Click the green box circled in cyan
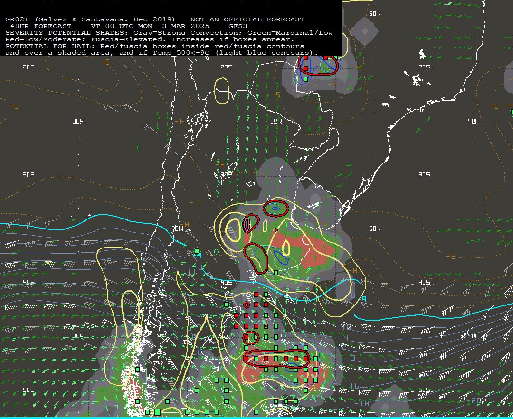This screenshot has width=513, height=419. [197, 251]
